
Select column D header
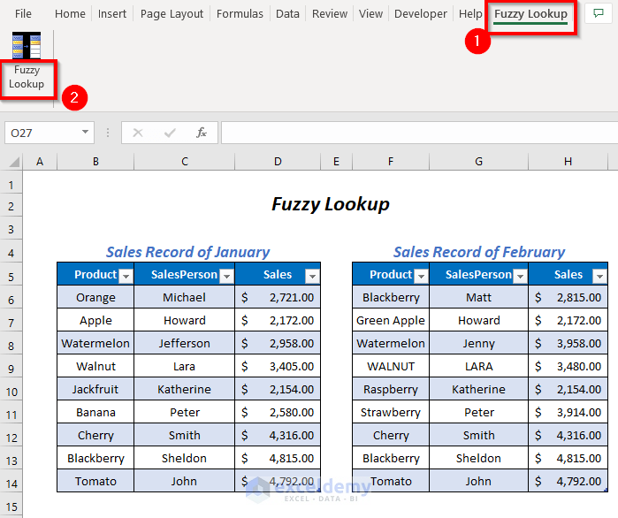(x=278, y=162)
